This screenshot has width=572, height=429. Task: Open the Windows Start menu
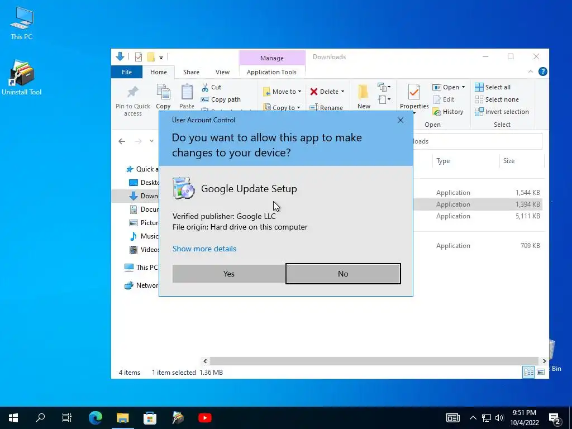[13, 418]
